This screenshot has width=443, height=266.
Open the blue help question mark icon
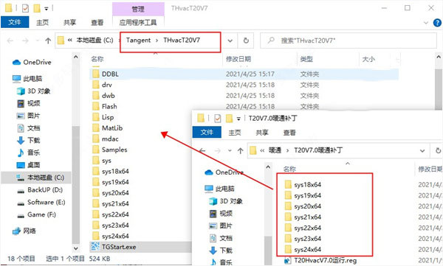point(437,23)
